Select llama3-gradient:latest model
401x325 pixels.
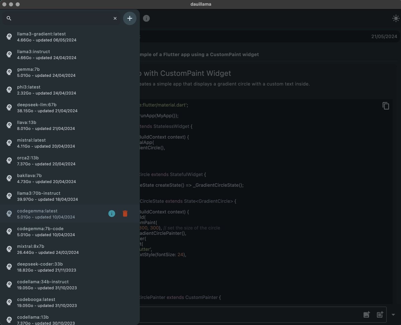(70, 37)
